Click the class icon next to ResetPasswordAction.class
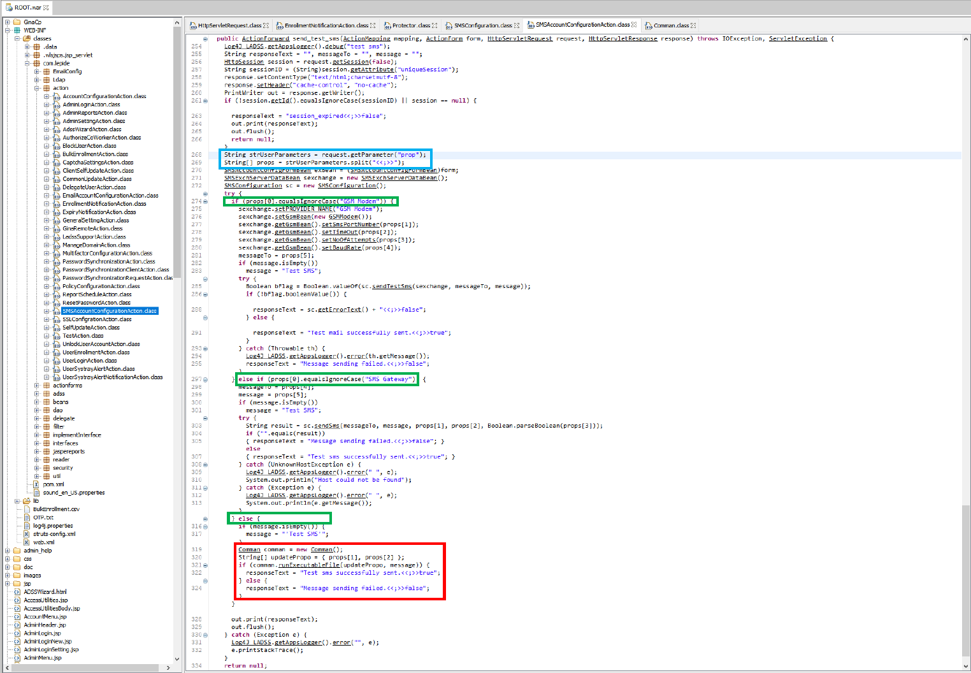This screenshot has width=971, height=673. 57,303
